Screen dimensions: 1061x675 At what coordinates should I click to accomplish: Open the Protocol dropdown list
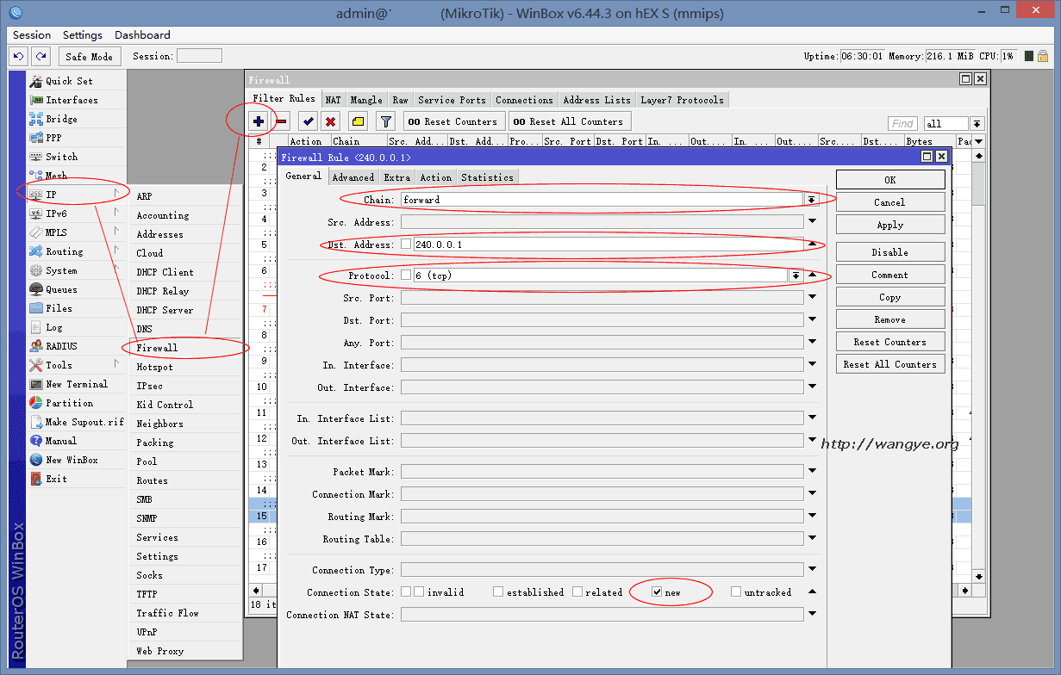click(796, 276)
